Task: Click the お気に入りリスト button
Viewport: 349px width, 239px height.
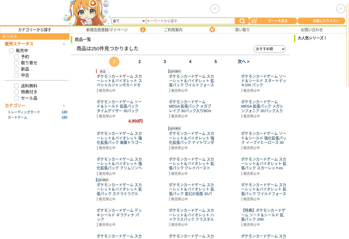Action: 321,21
